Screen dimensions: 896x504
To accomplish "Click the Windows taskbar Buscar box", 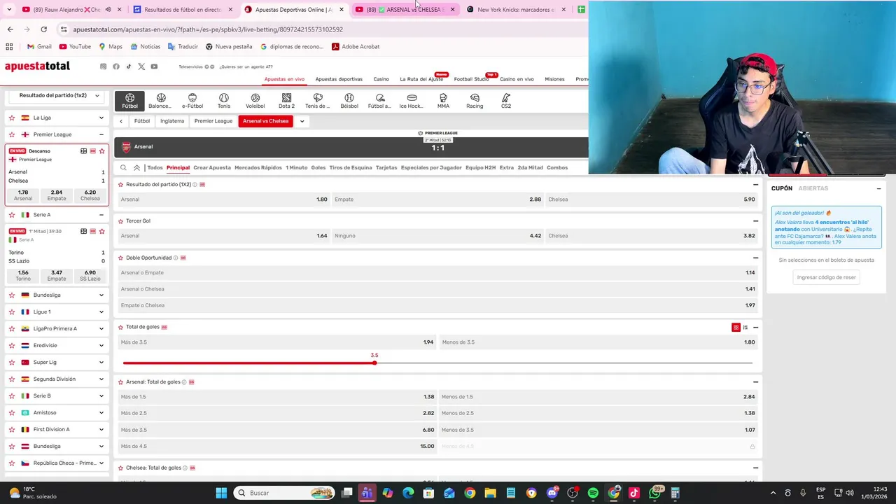I will pos(283,493).
